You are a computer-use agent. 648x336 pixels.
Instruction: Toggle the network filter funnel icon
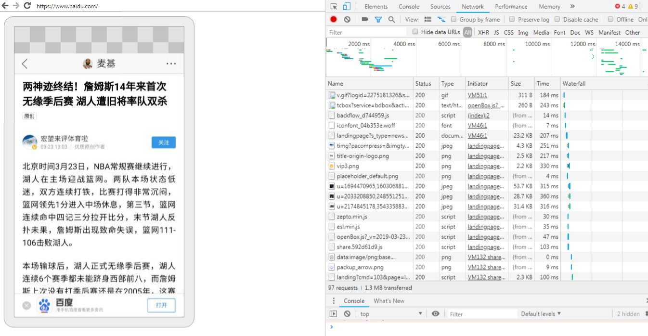pyautogui.click(x=378, y=19)
